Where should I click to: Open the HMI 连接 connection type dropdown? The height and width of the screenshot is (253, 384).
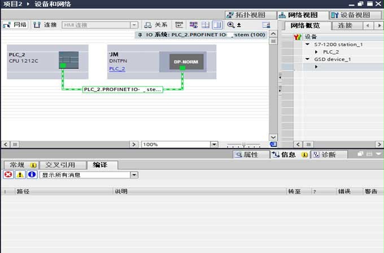[134, 25]
